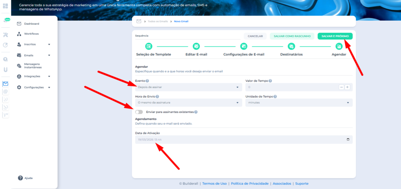Image resolution: width=401 pixels, height=189 pixels.
Task: Click the Seleção de Template step icon
Action: [148, 46]
